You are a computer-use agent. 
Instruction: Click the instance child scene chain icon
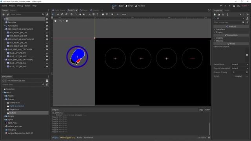click(7, 14)
